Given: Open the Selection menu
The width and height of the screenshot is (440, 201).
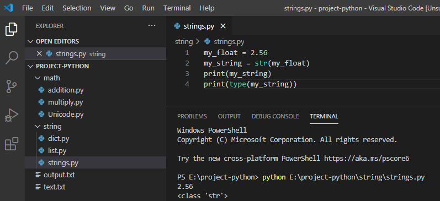Looking at the screenshot, I should pyautogui.click(x=77, y=8).
